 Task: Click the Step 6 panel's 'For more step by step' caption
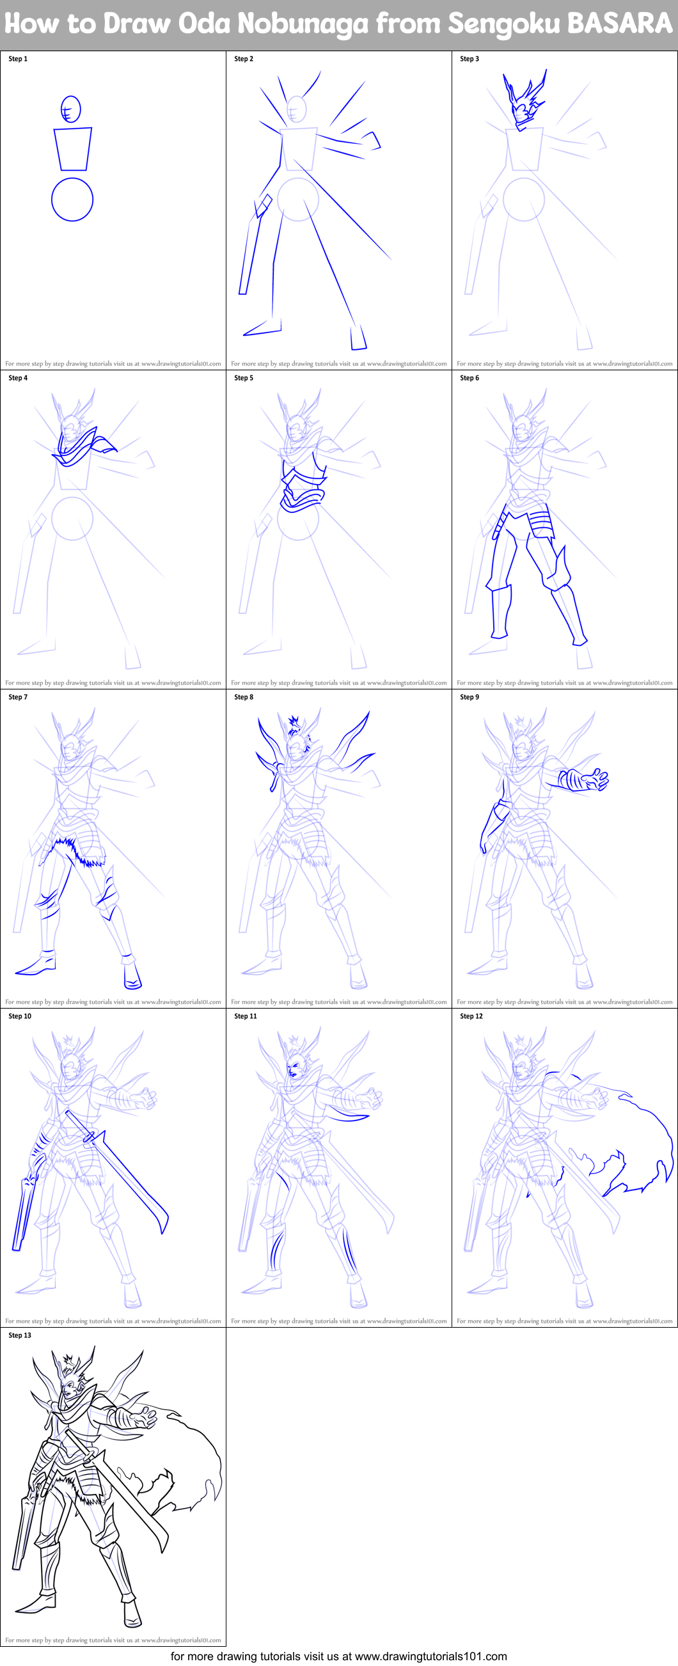click(565, 682)
